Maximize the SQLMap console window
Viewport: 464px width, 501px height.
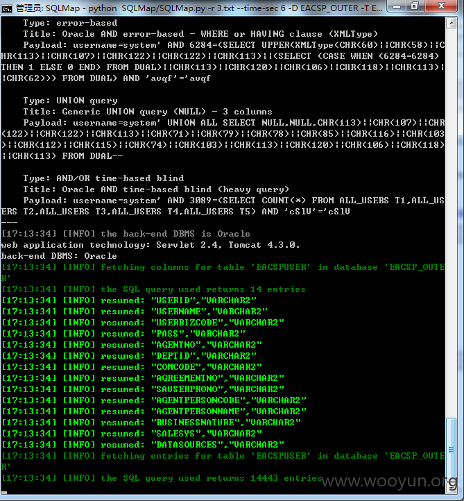(x=415, y=6)
